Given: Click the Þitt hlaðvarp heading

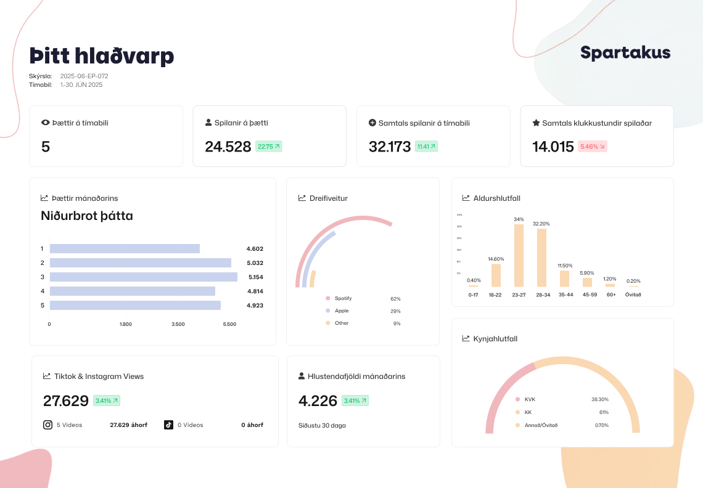Looking at the screenshot, I should [x=102, y=56].
